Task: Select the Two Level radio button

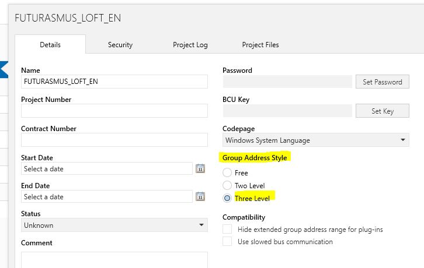Action: [227, 185]
